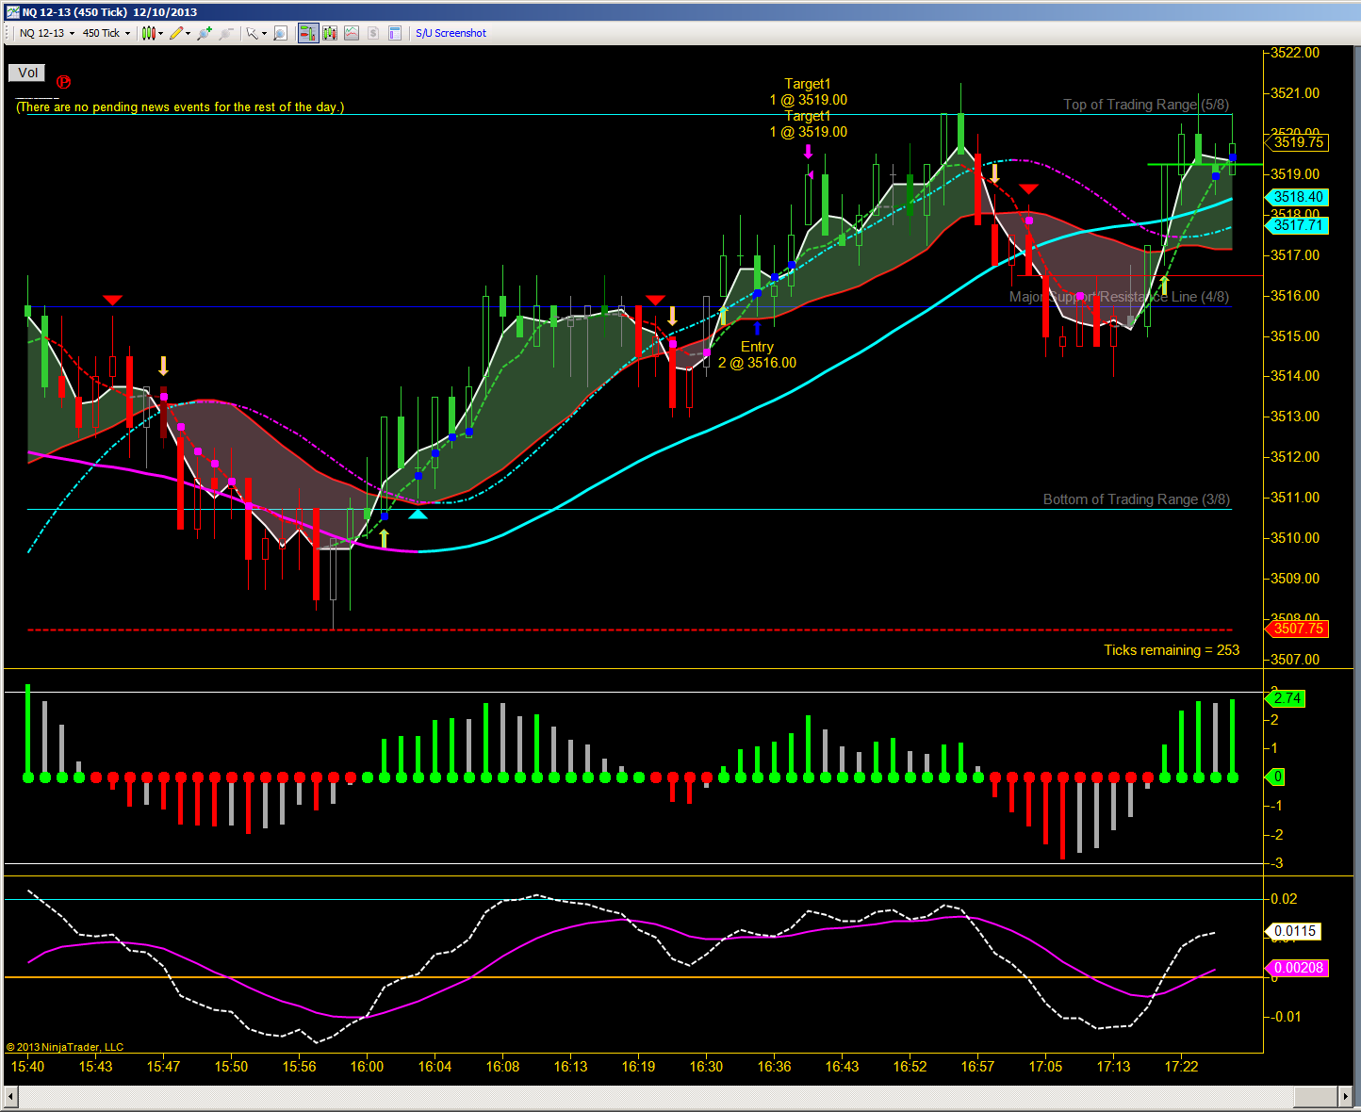
Task: Click the cyan up triangle on the chart
Action: (418, 514)
